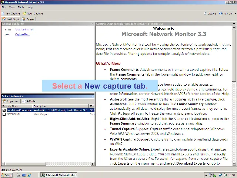237x178 pixels.
Task: Switch to the Parsers tab
Action: tap(28, 19)
